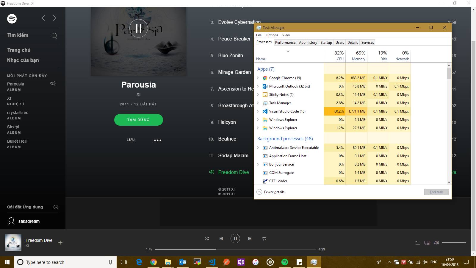Click the song progress bar
This screenshot has height=268, width=476.
point(235,249)
